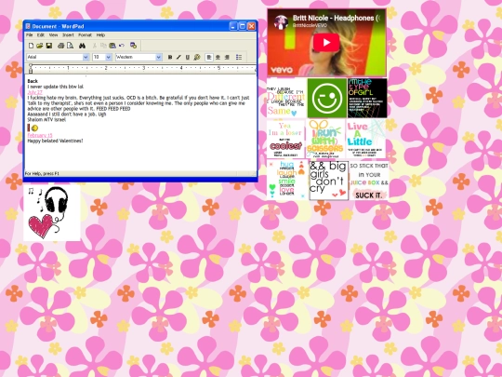Image resolution: width=502 pixels, height=377 pixels.
Task: Toggle Bold formatting
Action: 170,57
